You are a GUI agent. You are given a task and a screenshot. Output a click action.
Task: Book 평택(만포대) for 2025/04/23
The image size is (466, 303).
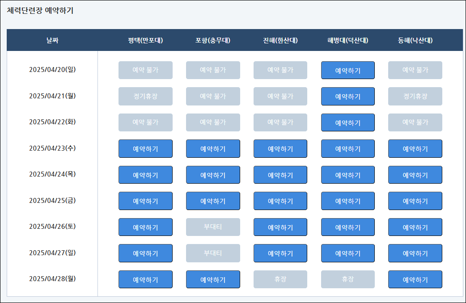(145, 148)
